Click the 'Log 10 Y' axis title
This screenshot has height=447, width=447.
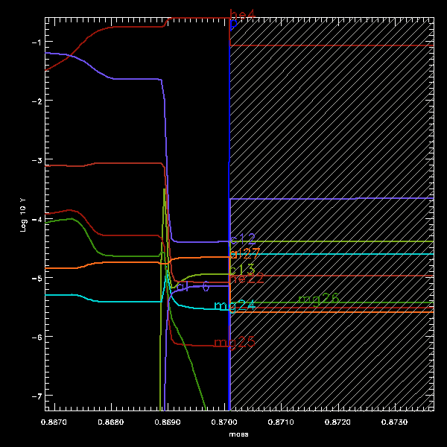click(23, 214)
